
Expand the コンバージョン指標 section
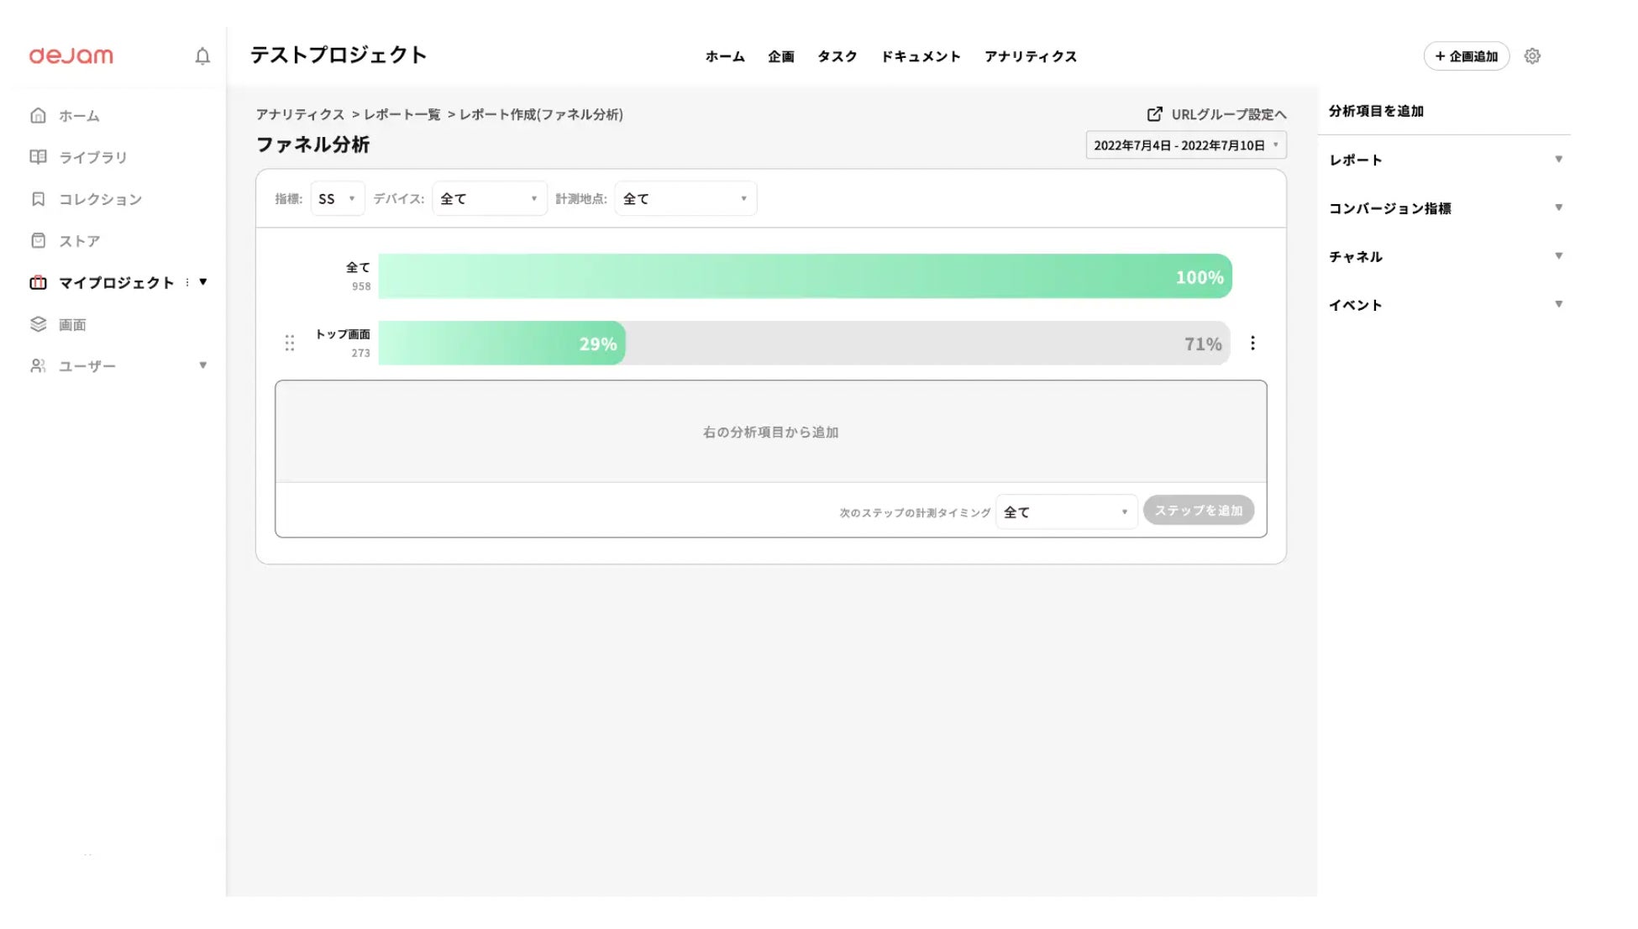coord(1558,207)
